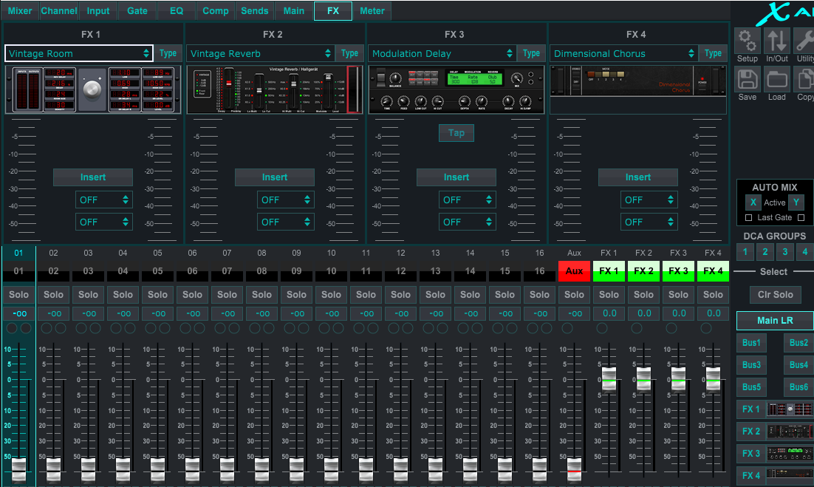814x487 pixels.
Task: Click the -oo level value of channel 16
Action: (x=540, y=313)
